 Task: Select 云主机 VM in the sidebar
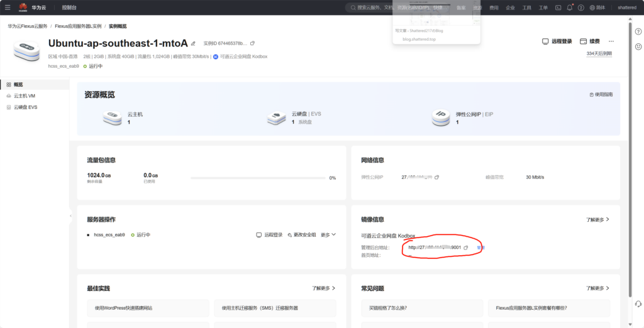click(x=24, y=96)
